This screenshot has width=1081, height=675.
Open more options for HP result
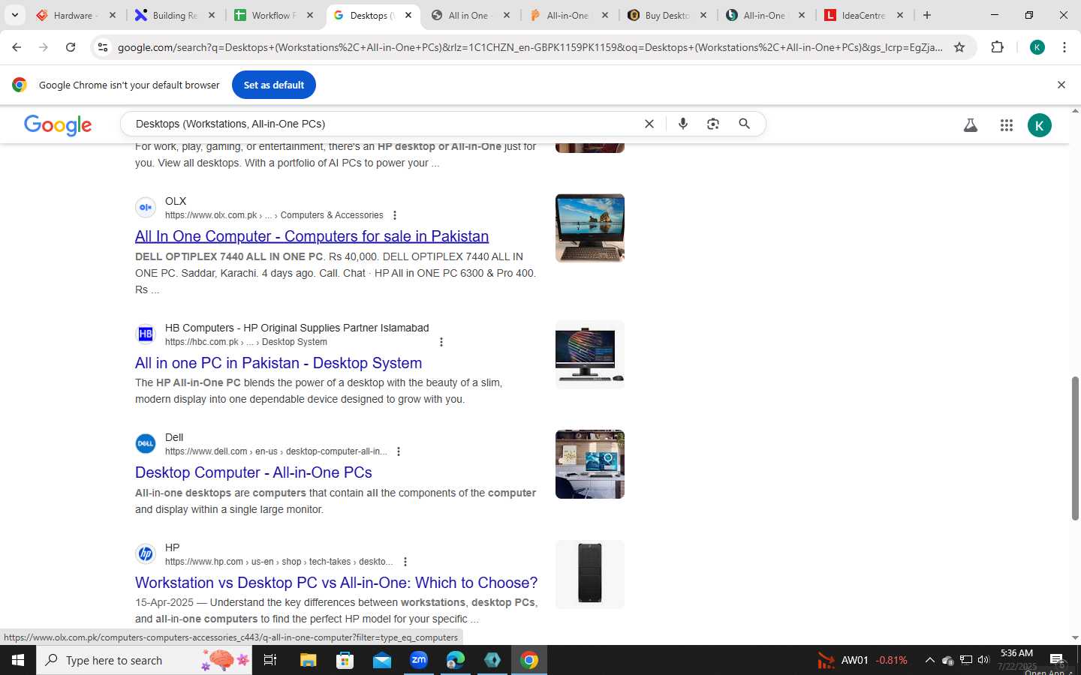coord(405,562)
